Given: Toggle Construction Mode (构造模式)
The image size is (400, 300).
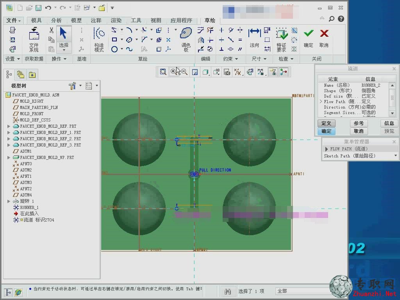Looking at the screenshot, I should [x=99, y=39].
